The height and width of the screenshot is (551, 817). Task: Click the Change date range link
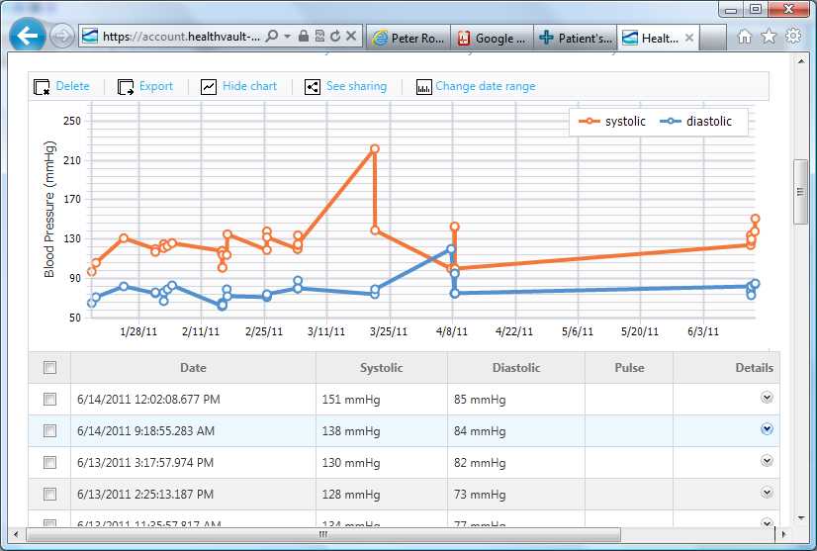pos(485,86)
